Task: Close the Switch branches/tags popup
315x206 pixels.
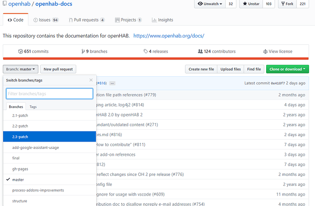Action: [91, 80]
